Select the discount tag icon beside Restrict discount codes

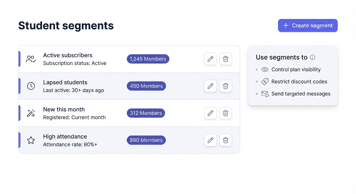click(x=265, y=82)
